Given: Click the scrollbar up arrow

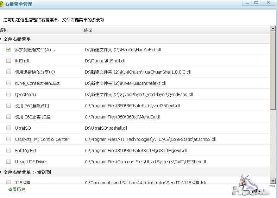Looking at the screenshot, I should (x=273, y=28).
